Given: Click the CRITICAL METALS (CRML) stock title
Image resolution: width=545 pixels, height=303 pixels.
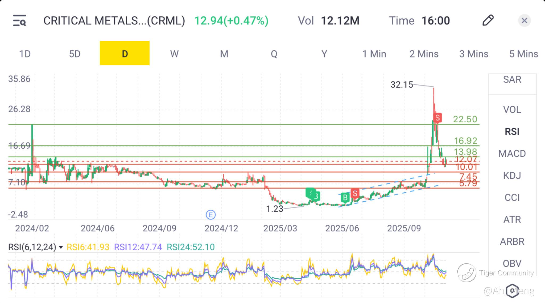Looking at the screenshot, I should (114, 21).
